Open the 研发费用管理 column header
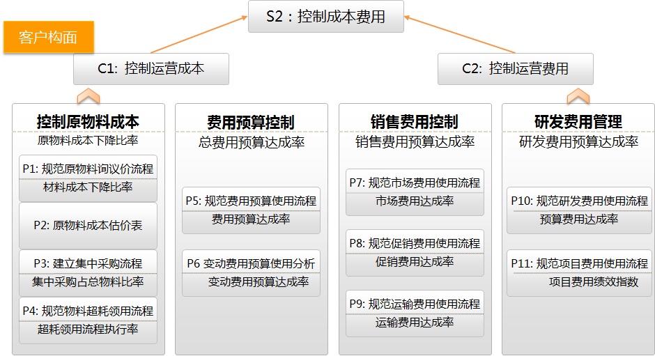The image size is (655, 356). point(578,122)
